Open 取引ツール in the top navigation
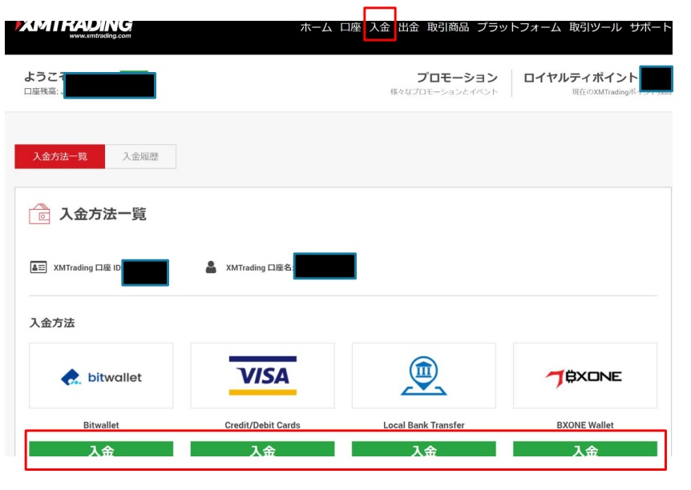691x490 pixels. click(x=596, y=27)
